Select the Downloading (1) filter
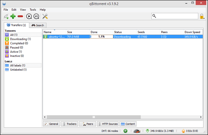This screenshot has width=208, height=135. coord(23,39)
